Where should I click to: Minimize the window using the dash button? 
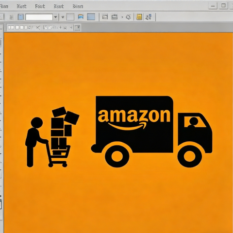213,6
